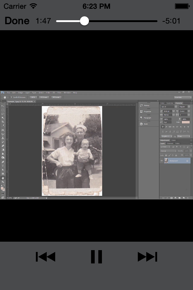The image size is (193, 290).
Task: Open the Essentials workspace dropdown
Action: (x=182, y=97)
